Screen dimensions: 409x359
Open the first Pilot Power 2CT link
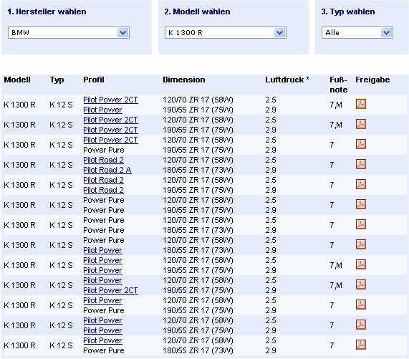110,100
